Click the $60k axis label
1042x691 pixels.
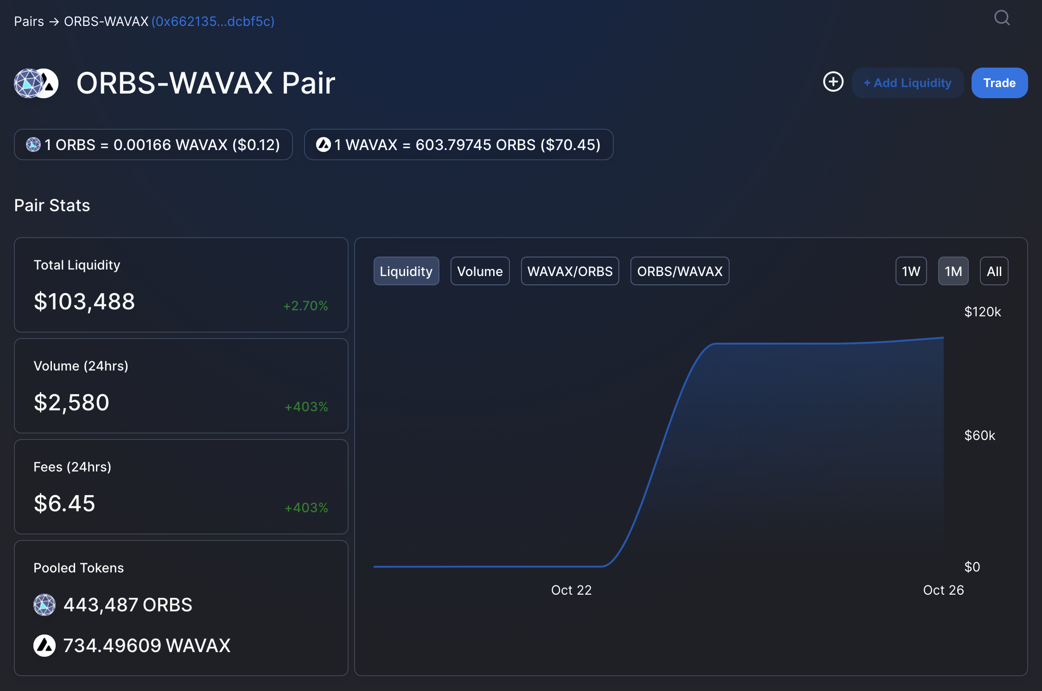979,435
